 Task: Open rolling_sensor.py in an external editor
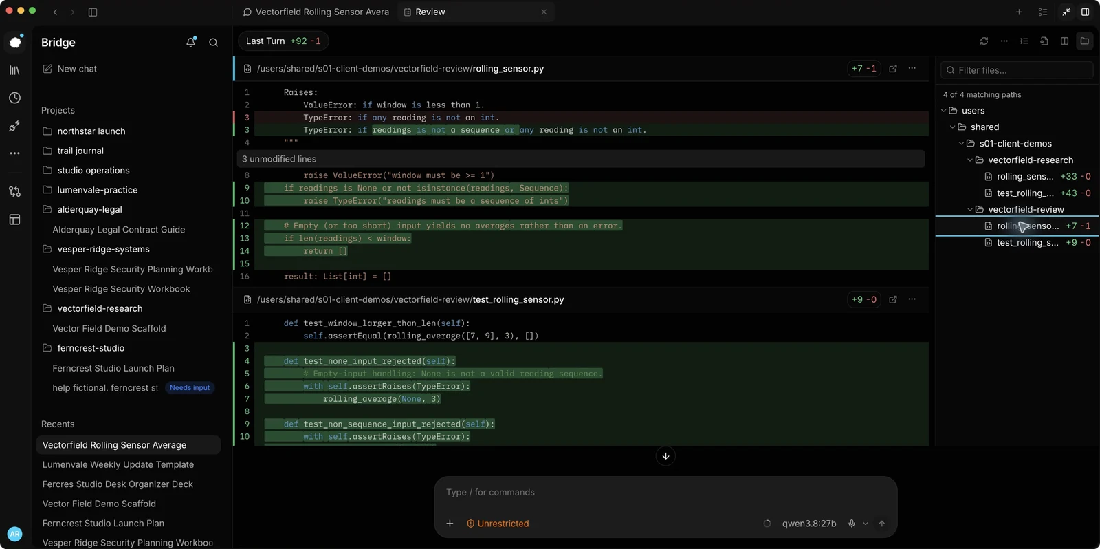893,69
